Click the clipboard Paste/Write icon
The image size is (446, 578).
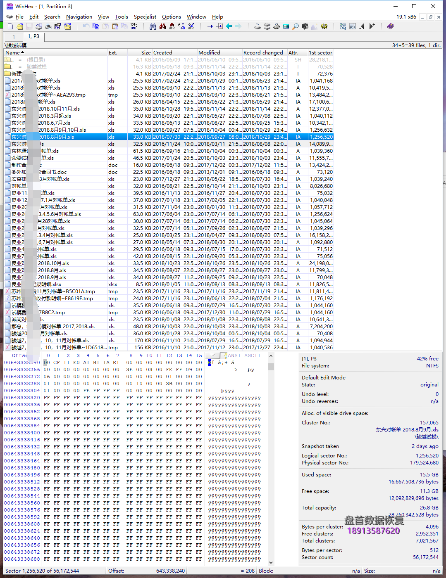pyautogui.click(x=115, y=26)
